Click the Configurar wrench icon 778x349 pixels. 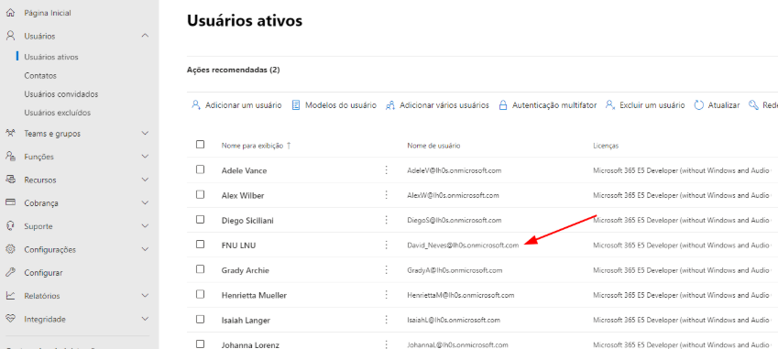point(10,273)
